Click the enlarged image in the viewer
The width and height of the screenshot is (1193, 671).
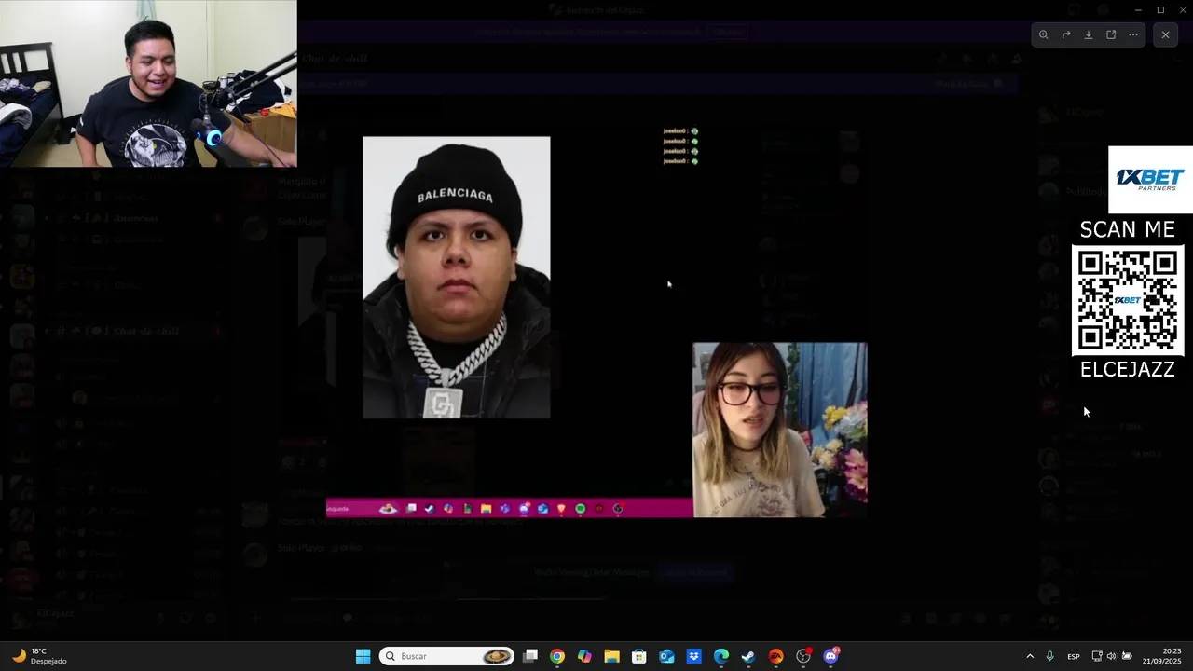[596, 323]
